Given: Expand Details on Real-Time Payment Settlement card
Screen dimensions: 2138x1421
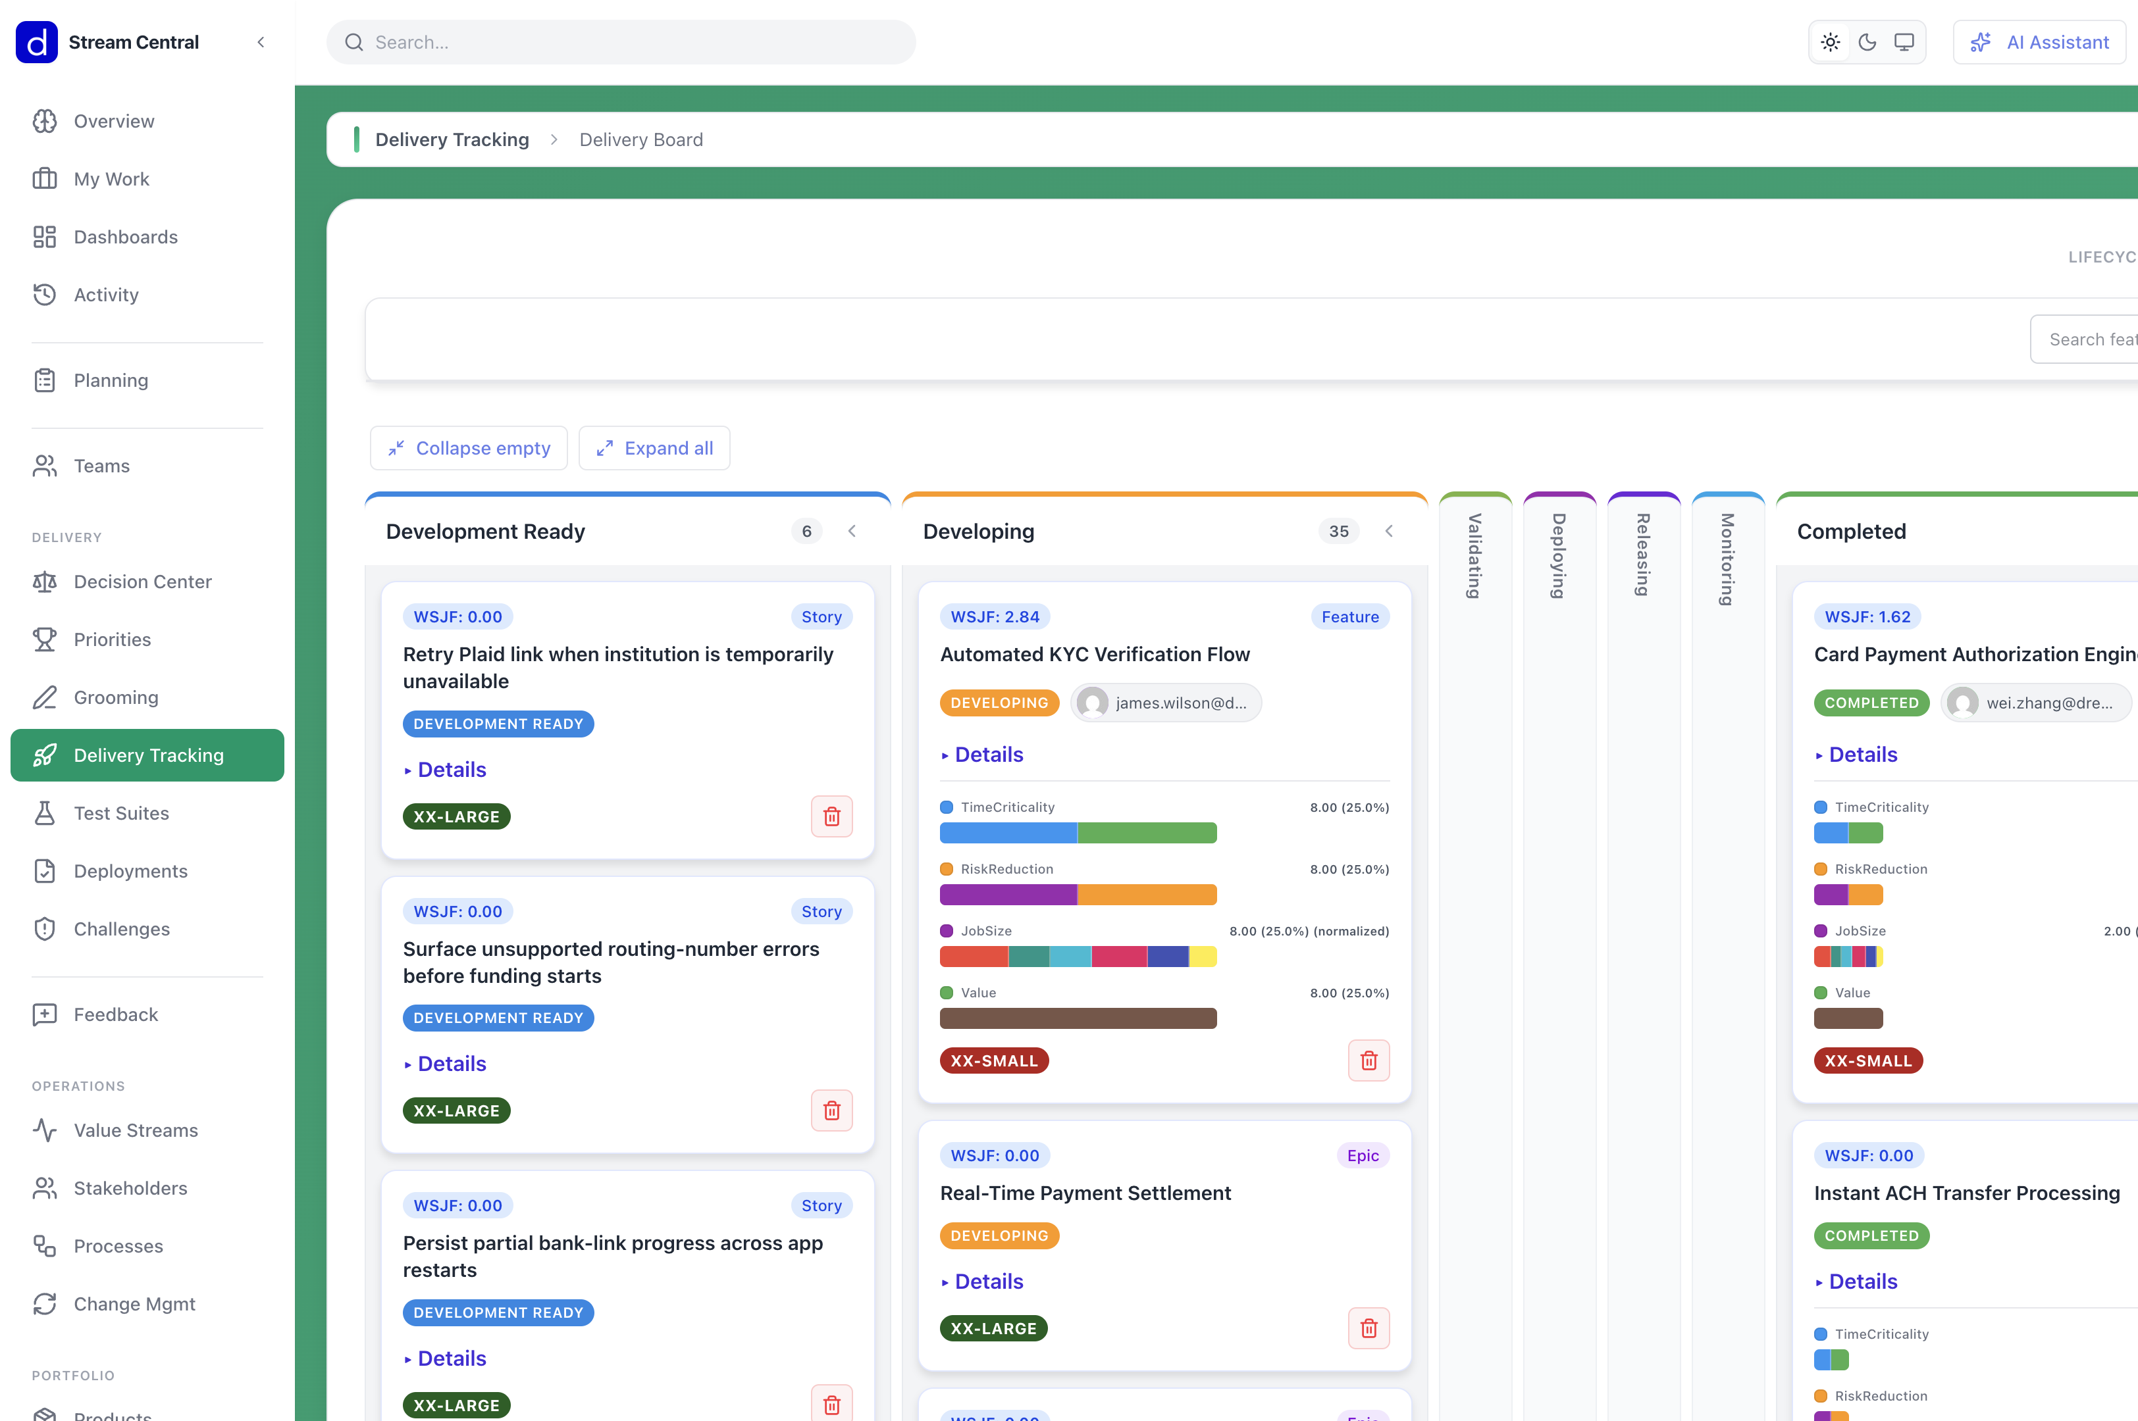Looking at the screenshot, I should tap(982, 1282).
